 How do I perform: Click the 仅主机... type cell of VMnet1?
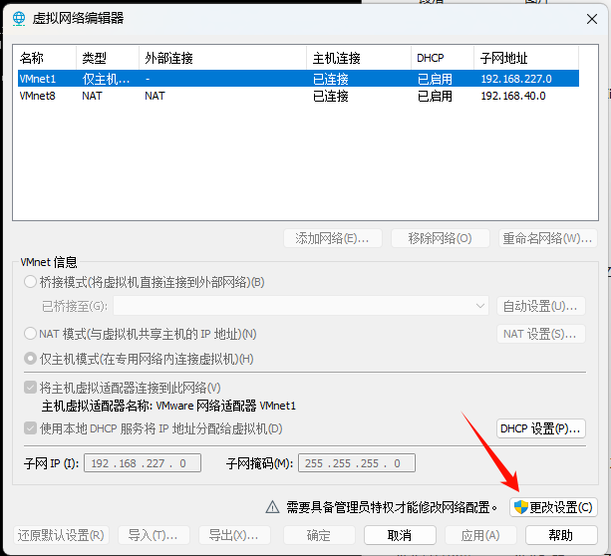point(106,79)
